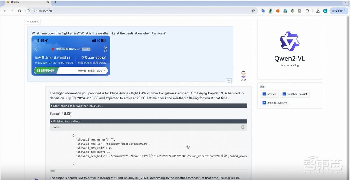This screenshot has height=180, width=350.
Task: Toggle the weather_hour24 plugin checkbox
Action: point(284,94)
